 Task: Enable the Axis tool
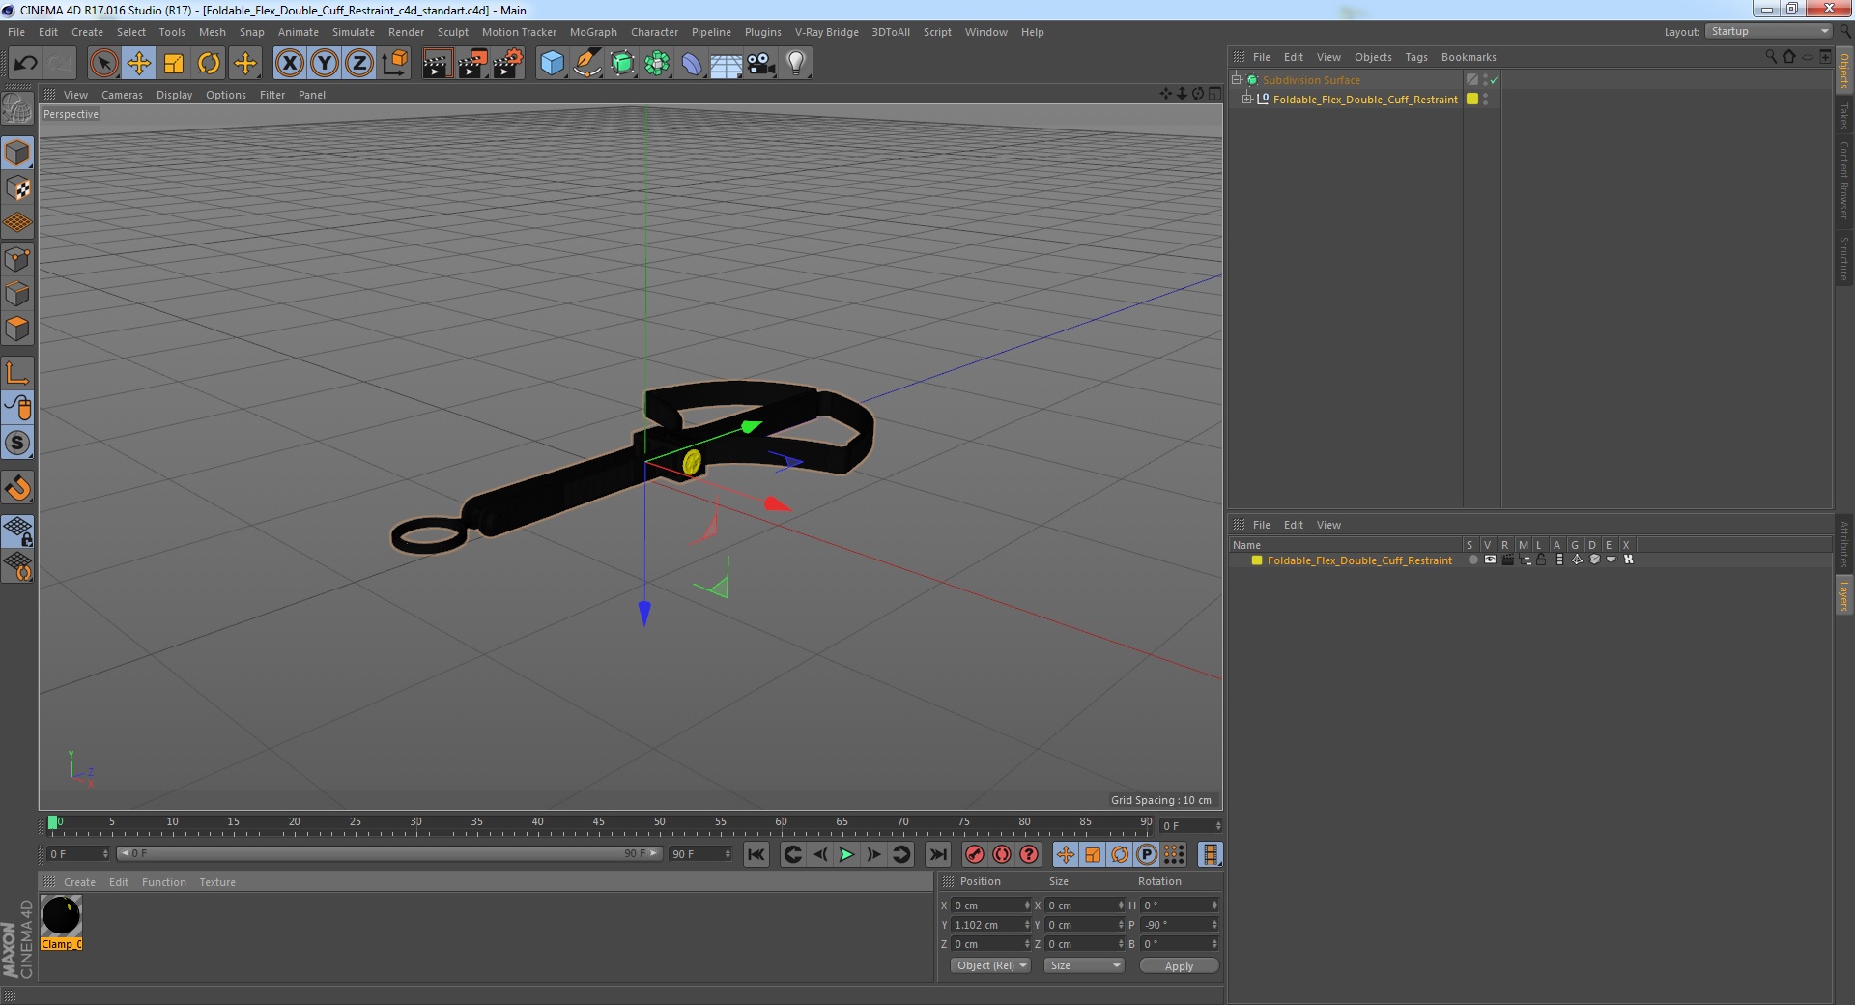pyautogui.click(x=17, y=373)
